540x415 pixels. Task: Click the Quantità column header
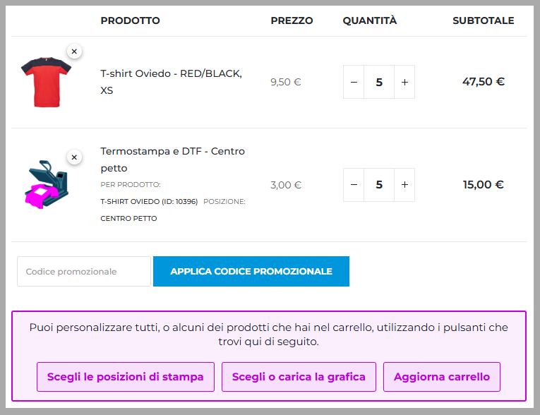point(370,20)
